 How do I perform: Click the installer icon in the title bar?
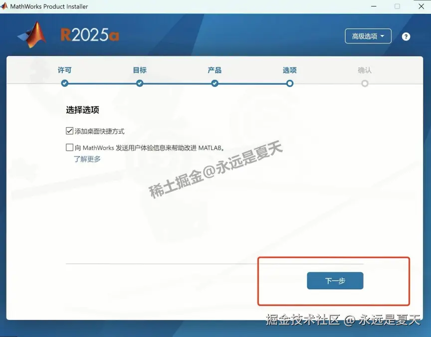coord(5,6)
